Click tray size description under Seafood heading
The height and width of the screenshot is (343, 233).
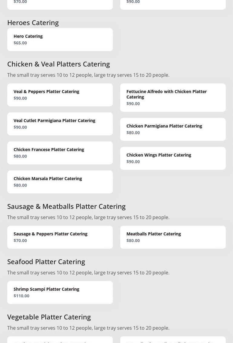[88, 273]
